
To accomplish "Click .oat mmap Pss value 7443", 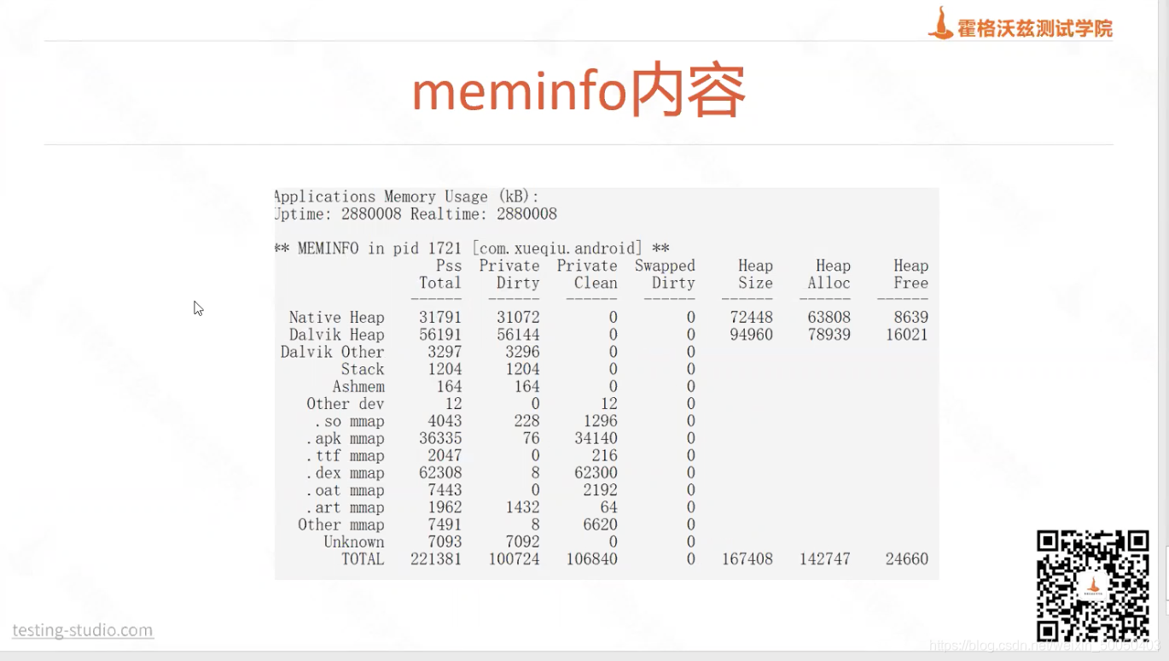I will pos(445,490).
